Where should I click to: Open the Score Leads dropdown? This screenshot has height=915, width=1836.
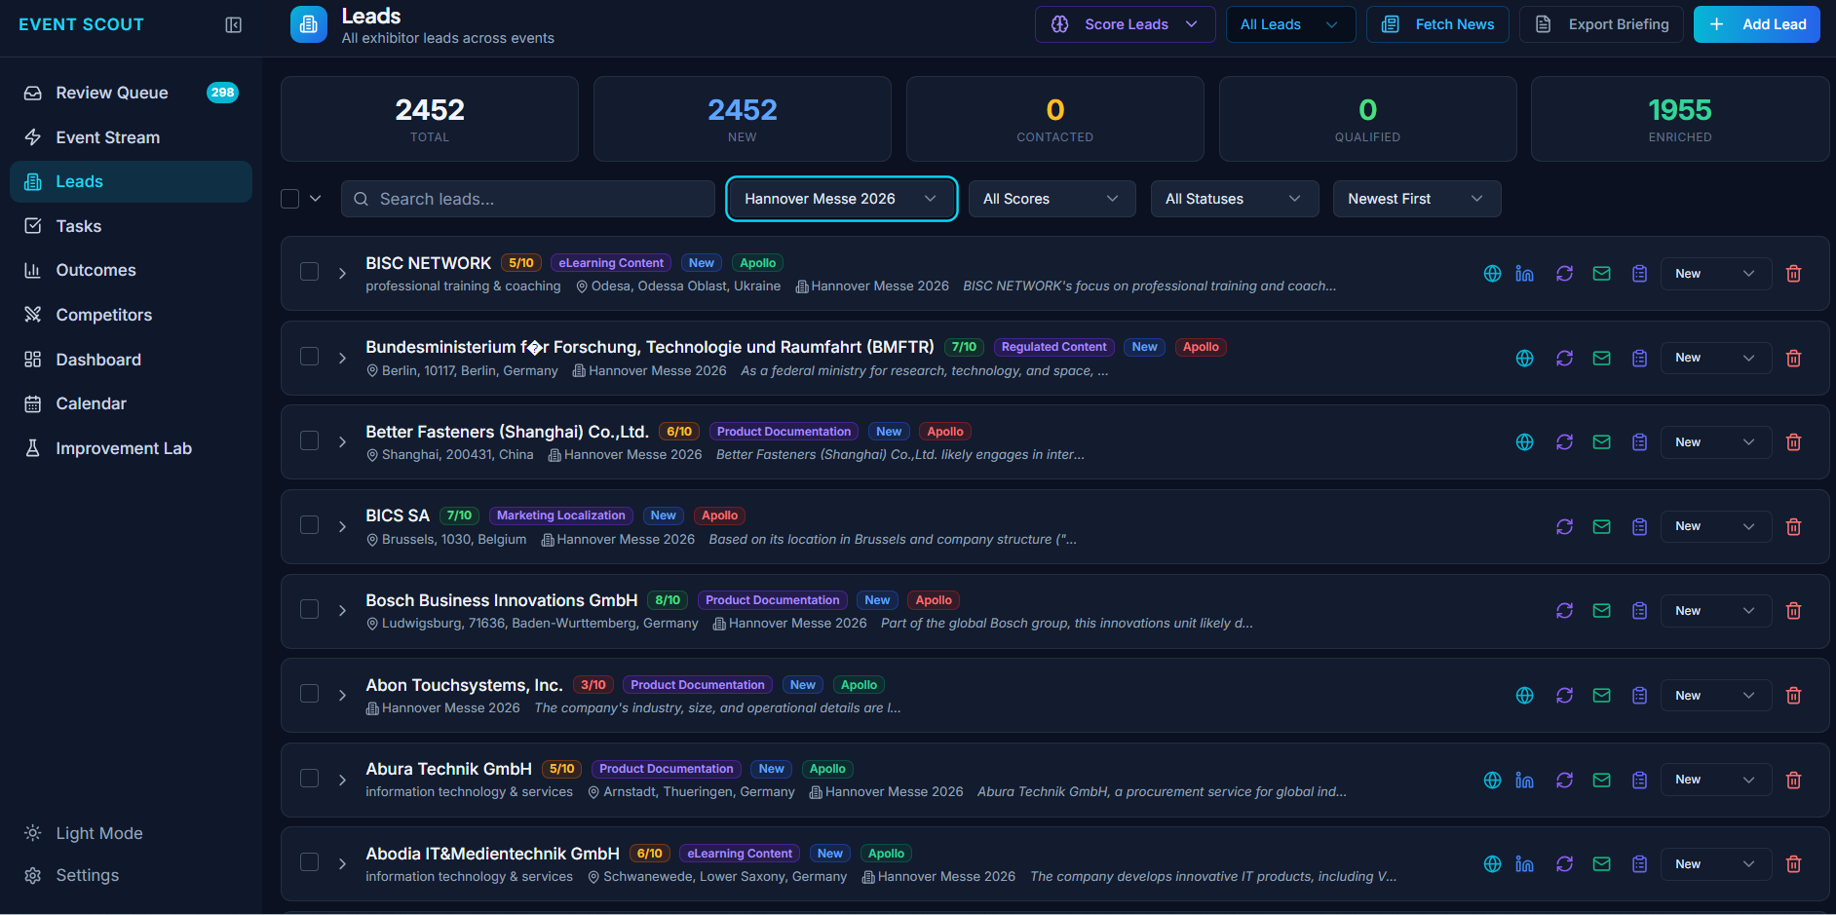point(1125,24)
